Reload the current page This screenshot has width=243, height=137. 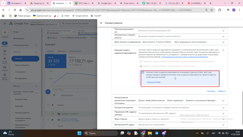point(15,10)
